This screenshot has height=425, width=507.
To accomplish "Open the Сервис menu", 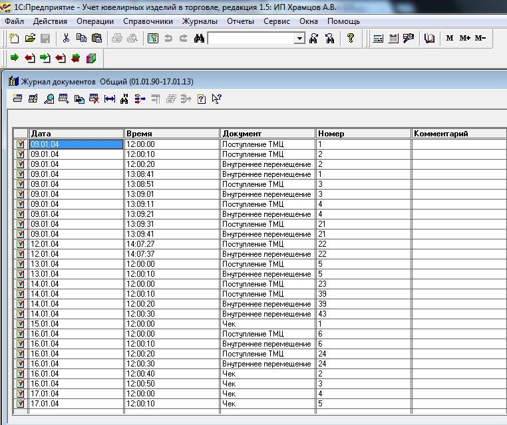I will point(277,21).
